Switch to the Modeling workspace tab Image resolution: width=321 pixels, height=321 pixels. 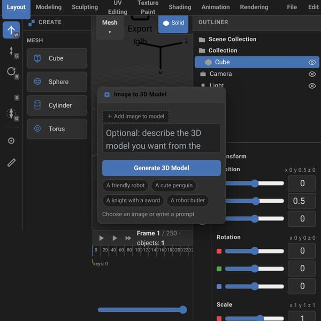(49, 7)
